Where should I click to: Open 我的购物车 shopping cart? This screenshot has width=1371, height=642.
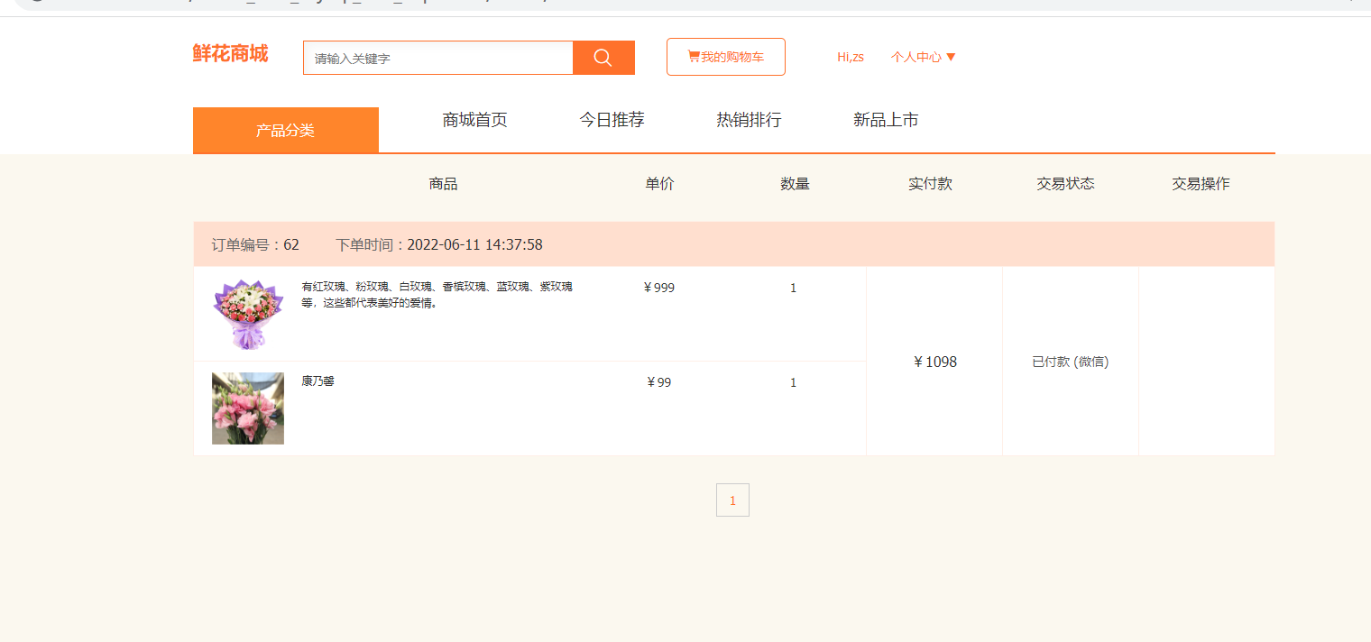point(726,57)
